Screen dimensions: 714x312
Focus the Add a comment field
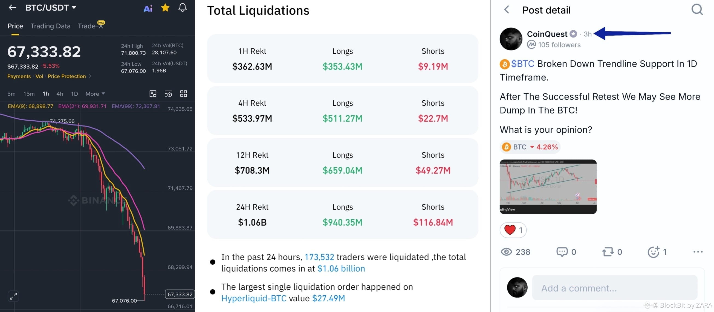tap(614, 288)
